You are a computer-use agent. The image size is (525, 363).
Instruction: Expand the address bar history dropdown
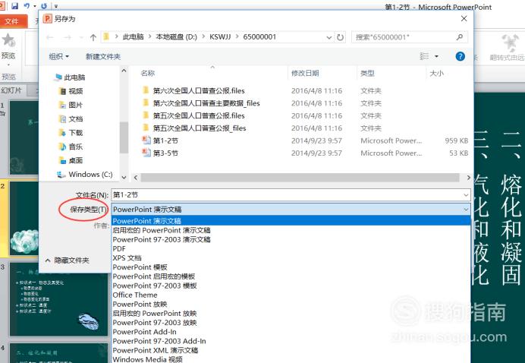pos(329,37)
